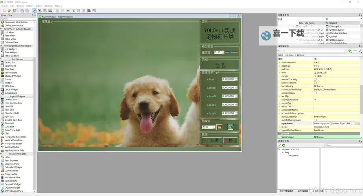Click the pencil icon in the resource browser
Screen dimensions: 363x196
(280, 145)
